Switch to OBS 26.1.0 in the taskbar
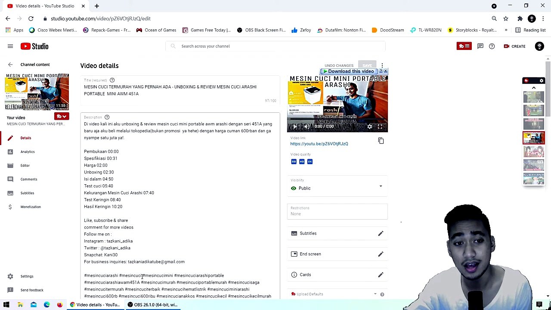The width and height of the screenshot is (551, 310). coord(152,305)
